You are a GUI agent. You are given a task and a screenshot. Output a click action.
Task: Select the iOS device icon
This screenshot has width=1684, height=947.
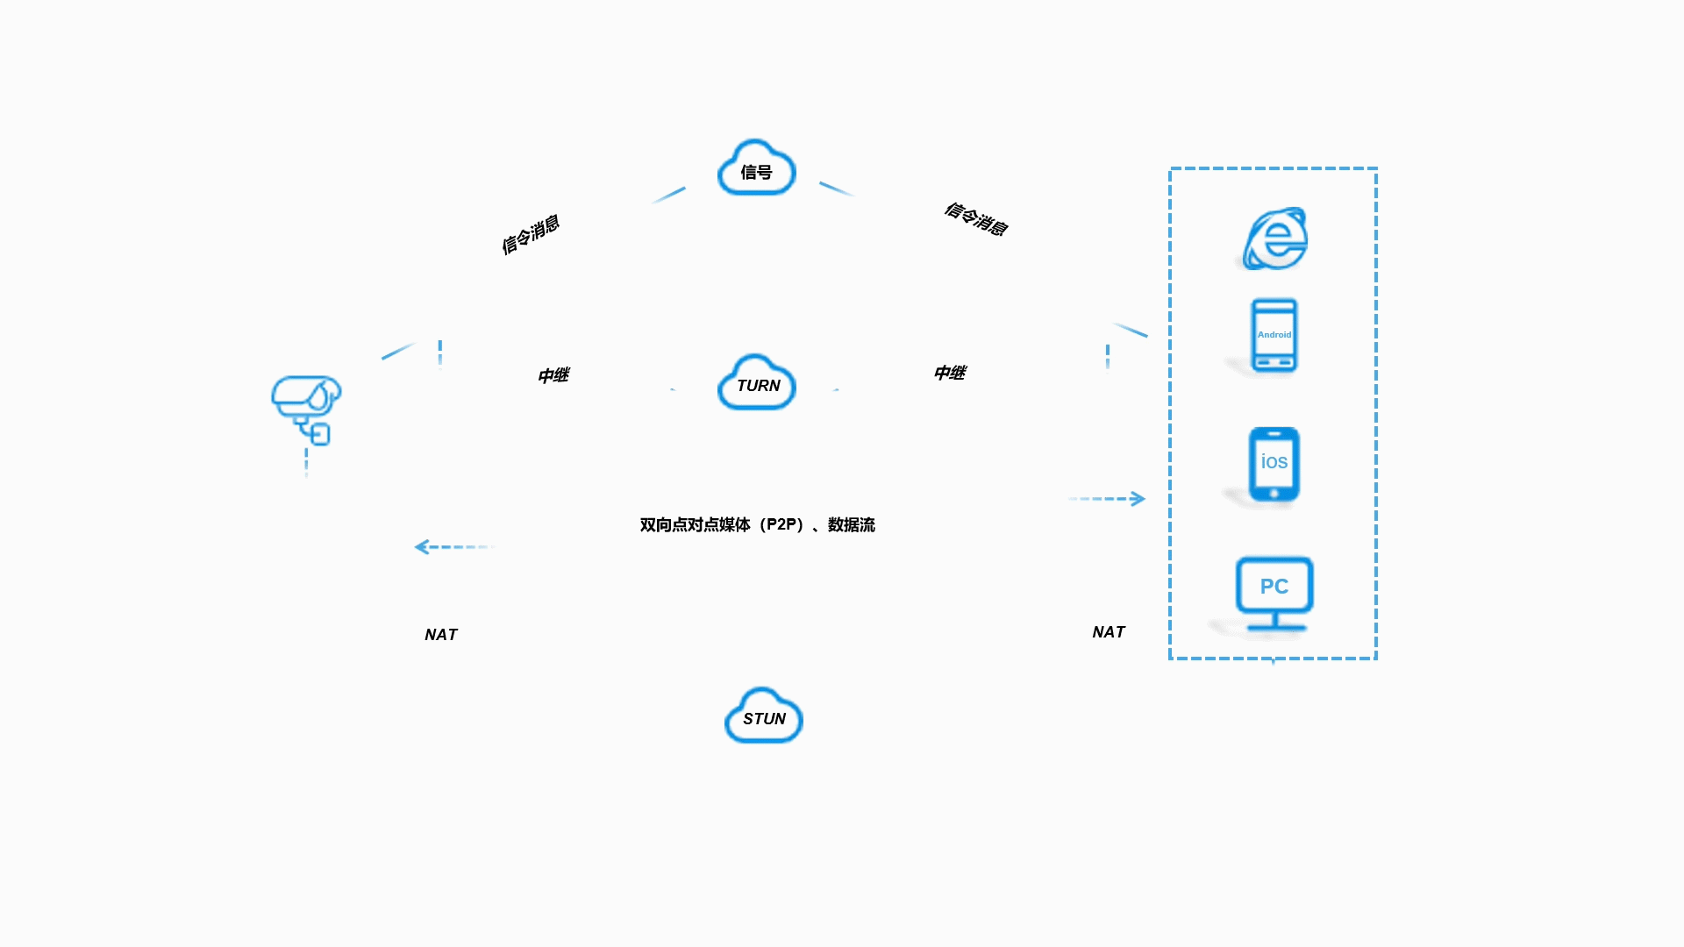pyautogui.click(x=1273, y=462)
